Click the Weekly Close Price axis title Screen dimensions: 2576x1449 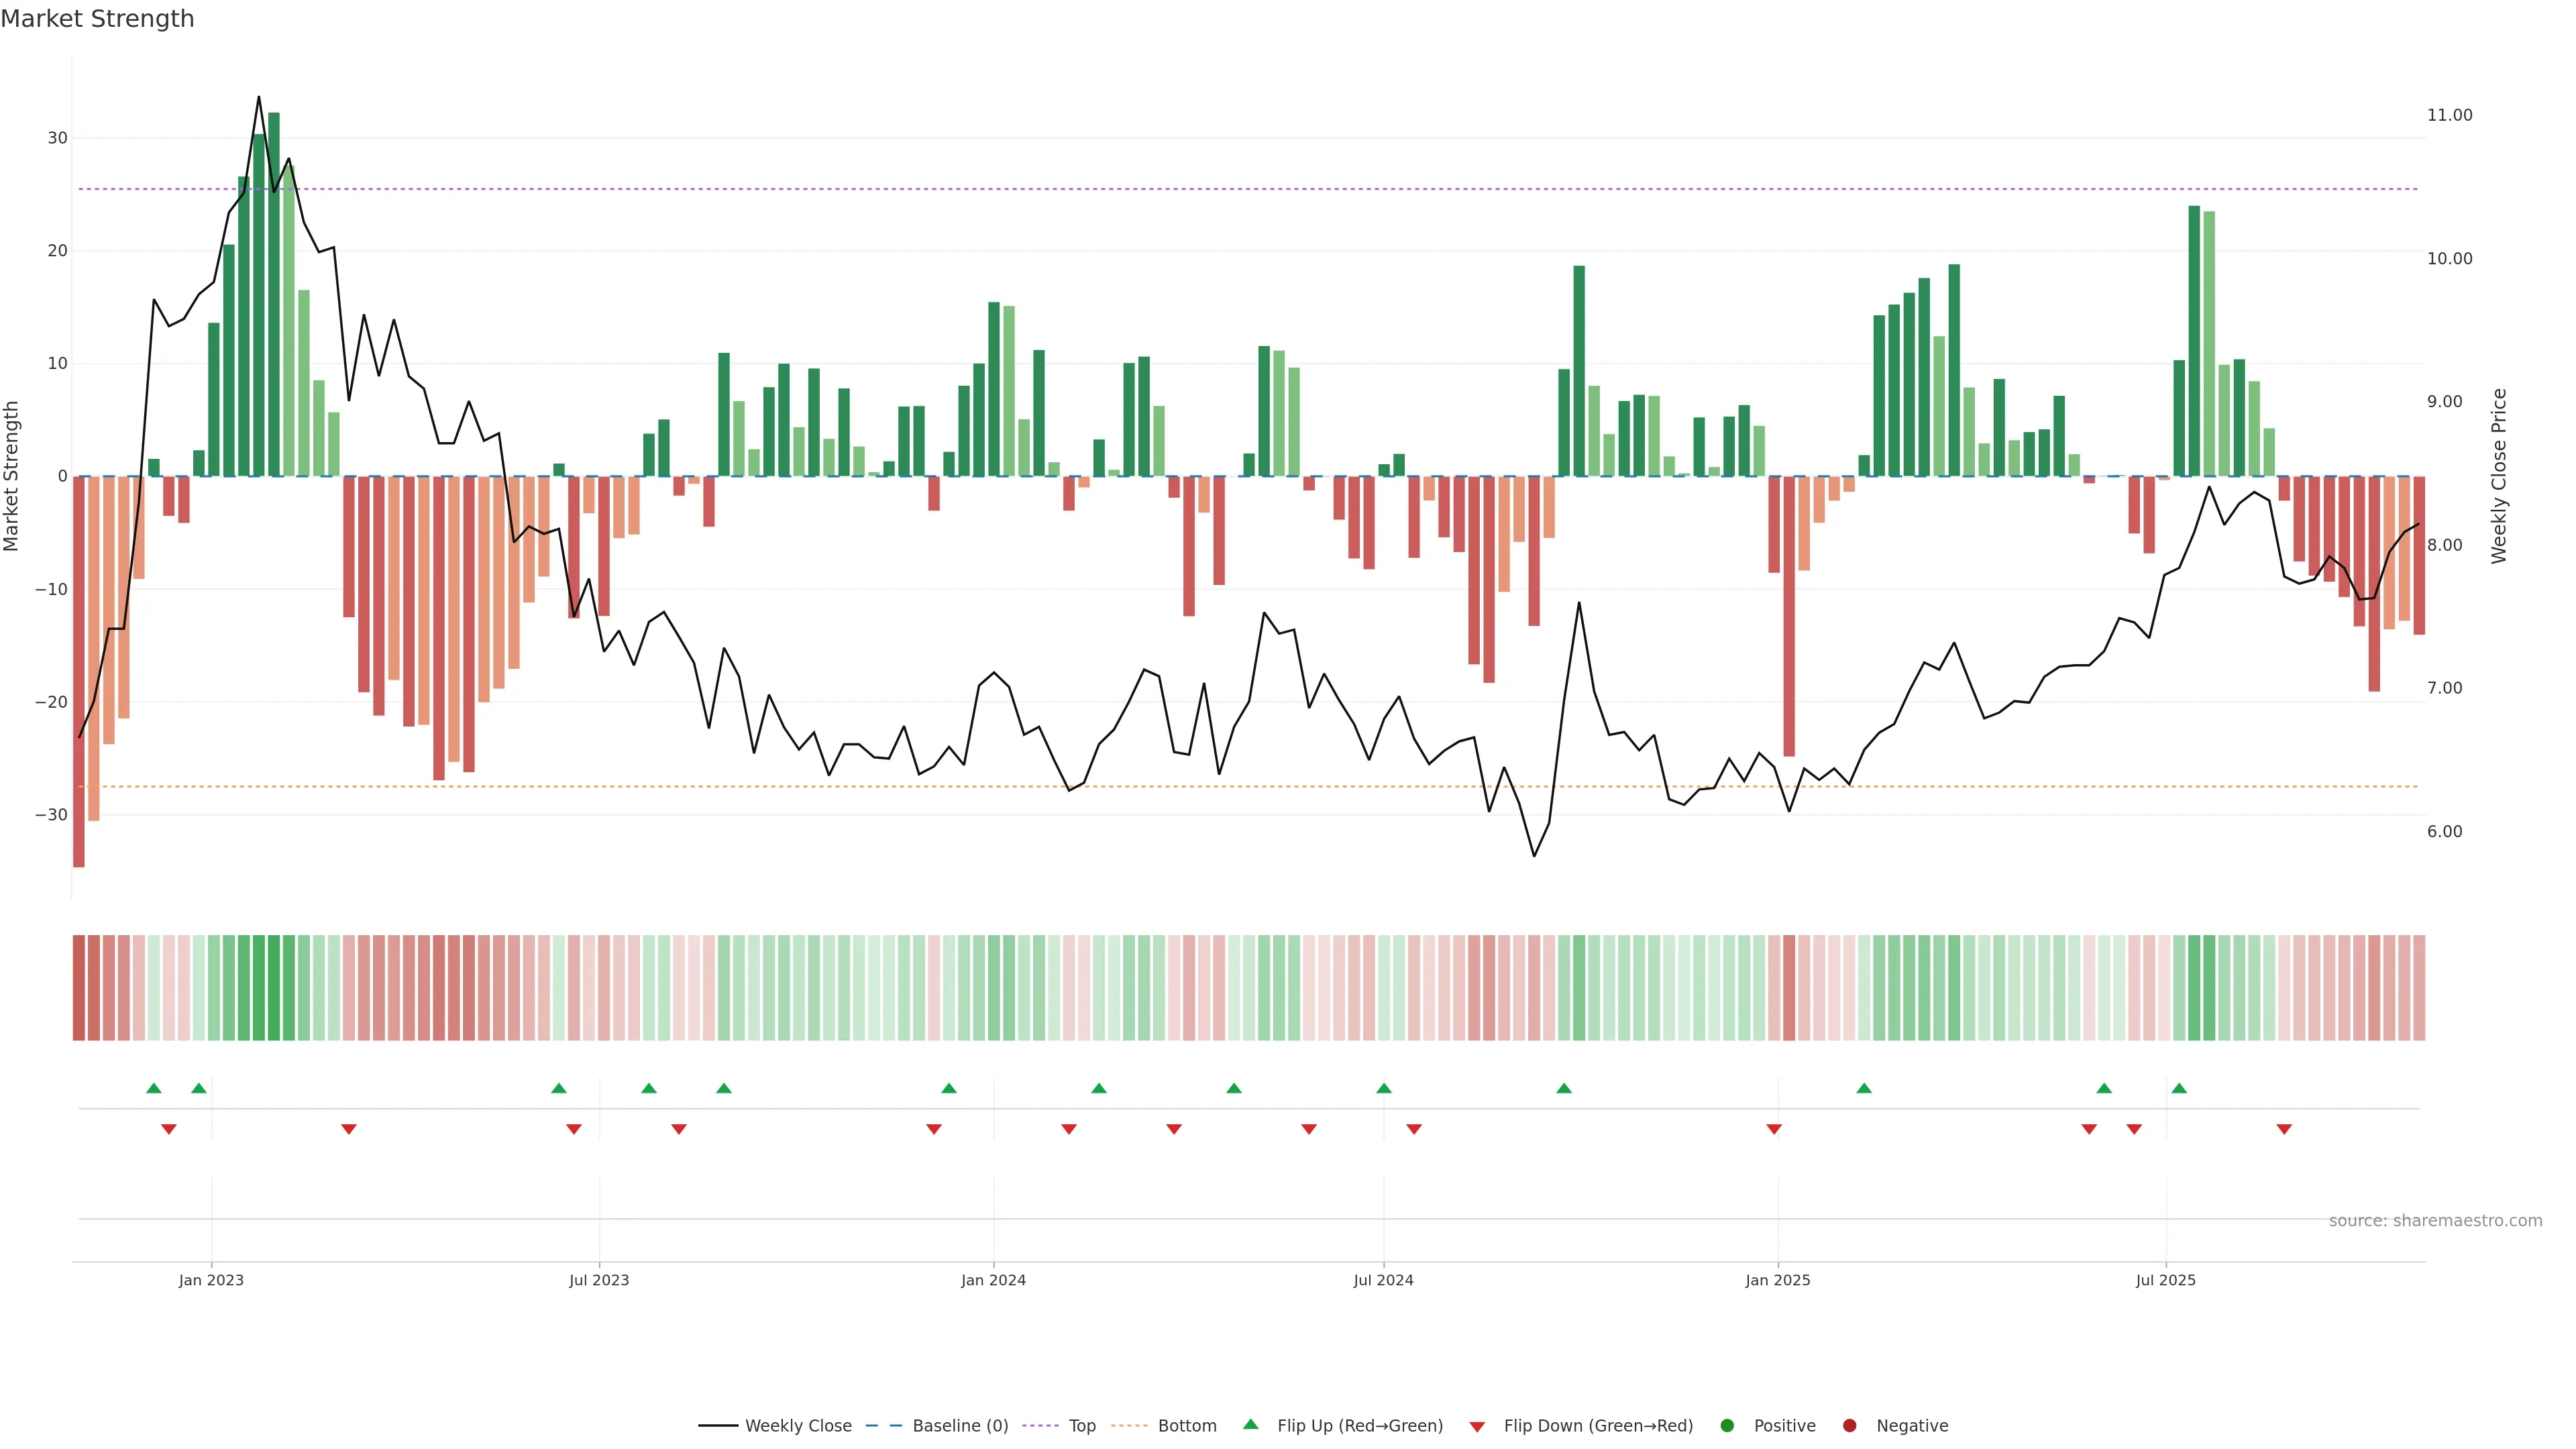point(2499,476)
